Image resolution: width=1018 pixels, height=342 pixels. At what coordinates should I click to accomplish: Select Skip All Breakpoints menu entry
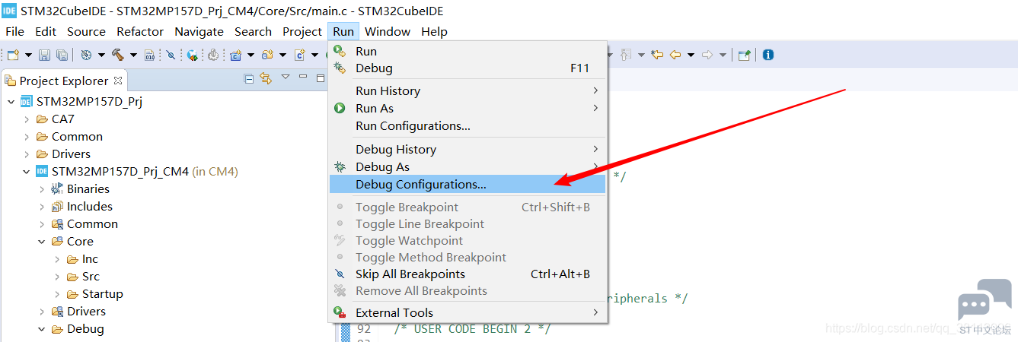point(468,274)
